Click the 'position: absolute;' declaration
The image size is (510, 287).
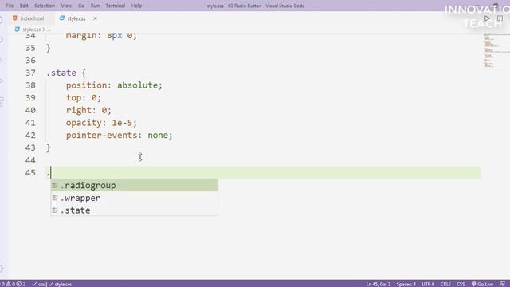114,85
